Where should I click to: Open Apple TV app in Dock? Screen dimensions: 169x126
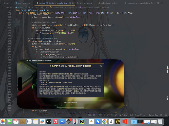[49, 121]
